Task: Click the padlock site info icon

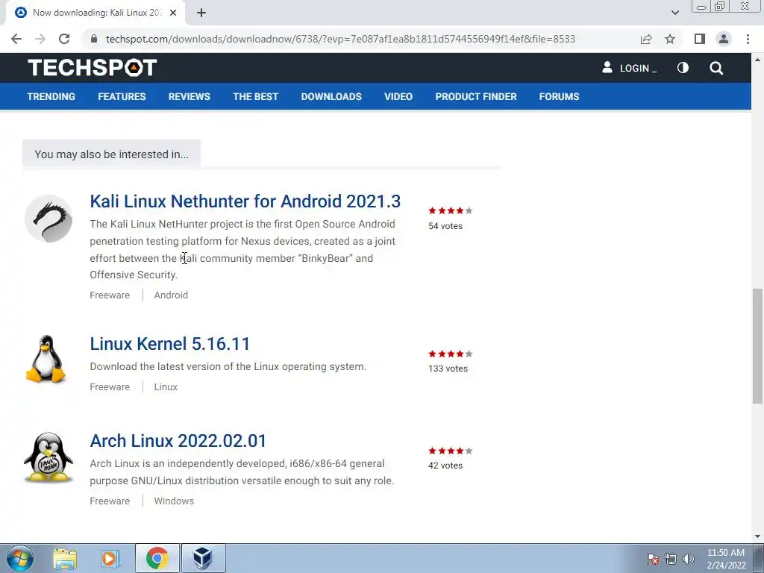Action: pyautogui.click(x=94, y=39)
